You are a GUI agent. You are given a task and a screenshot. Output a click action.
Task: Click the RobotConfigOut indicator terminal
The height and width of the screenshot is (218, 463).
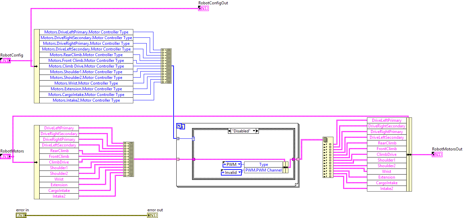coord(203,8)
